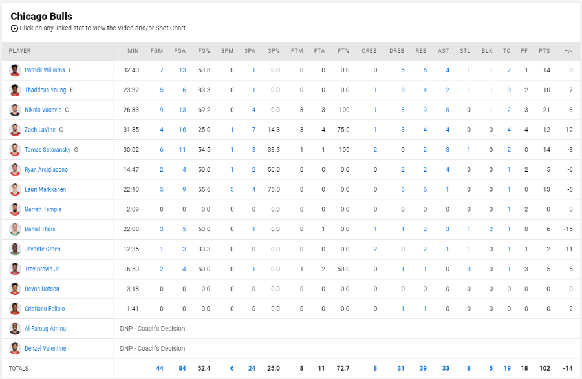This screenshot has width=582, height=379.
Task: Click the MIN column header
Action: (x=133, y=51)
